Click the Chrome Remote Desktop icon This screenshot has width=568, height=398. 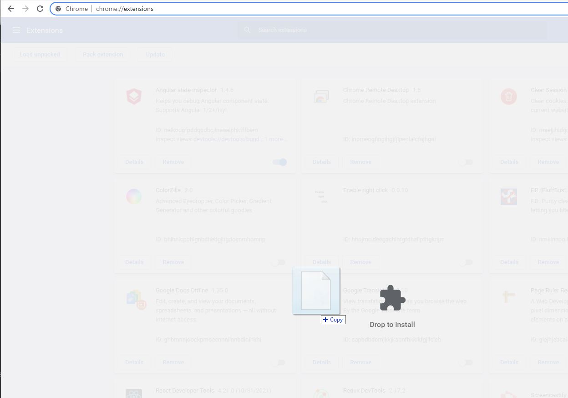click(321, 97)
